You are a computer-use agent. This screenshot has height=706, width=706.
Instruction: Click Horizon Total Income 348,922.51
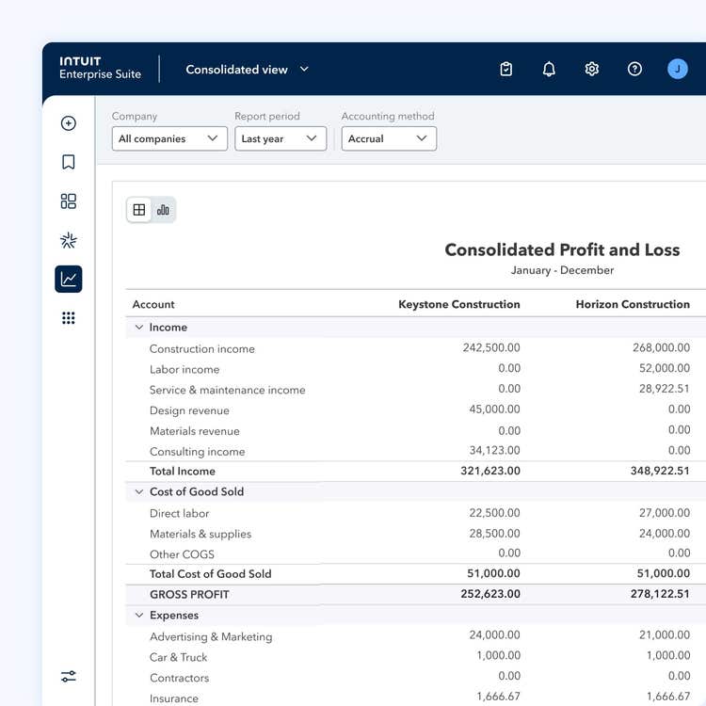click(x=660, y=471)
